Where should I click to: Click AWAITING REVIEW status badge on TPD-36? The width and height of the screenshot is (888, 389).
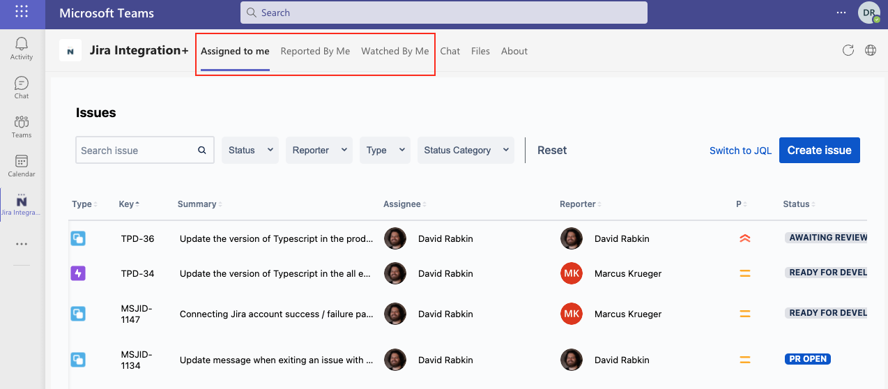click(827, 238)
